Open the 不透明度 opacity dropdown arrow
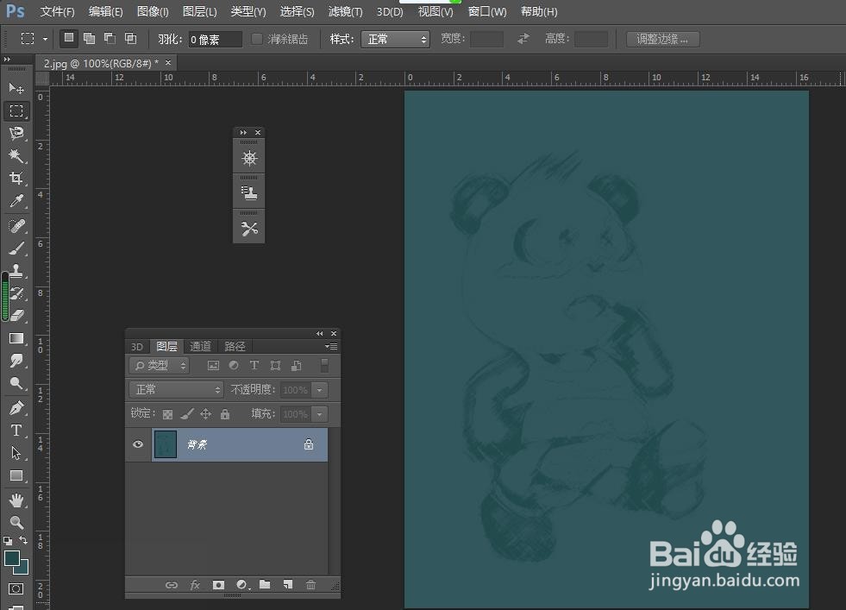Image resolution: width=846 pixels, height=610 pixels. [319, 390]
